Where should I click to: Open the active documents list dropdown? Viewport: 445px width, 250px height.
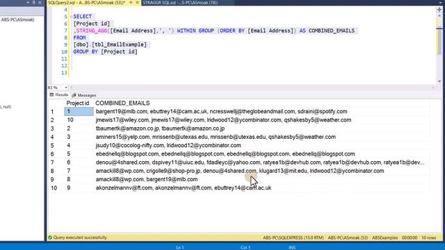[439, 3]
